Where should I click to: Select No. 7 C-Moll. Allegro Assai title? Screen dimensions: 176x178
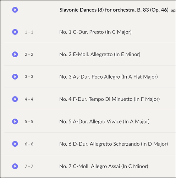point(104,166)
